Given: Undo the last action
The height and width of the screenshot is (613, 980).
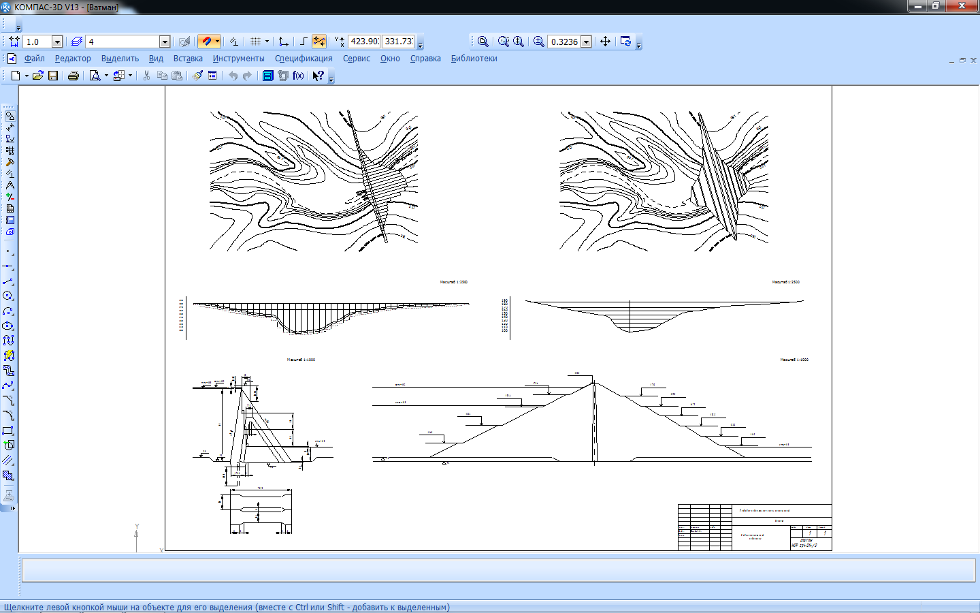Looking at the screenshot, I should (233, 76).
